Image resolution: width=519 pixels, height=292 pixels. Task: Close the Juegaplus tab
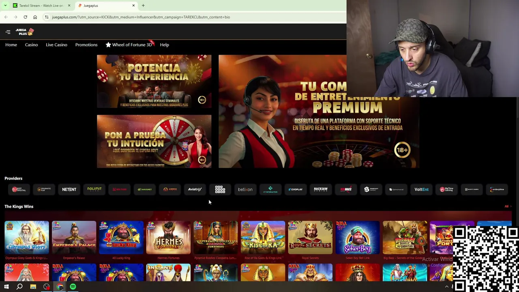(133, 5)
